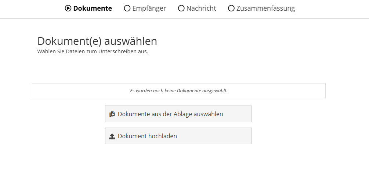Viewport: 369px width, 189px height.
Task: Click the heading Dokument(e) auswählen
Action: 97,41
